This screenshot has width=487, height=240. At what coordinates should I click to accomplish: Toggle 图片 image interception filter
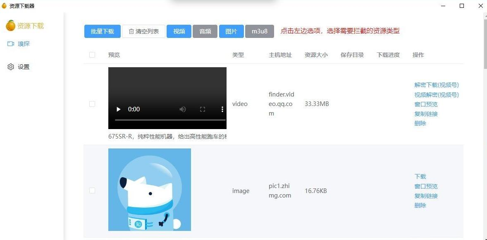pos(231,31)
